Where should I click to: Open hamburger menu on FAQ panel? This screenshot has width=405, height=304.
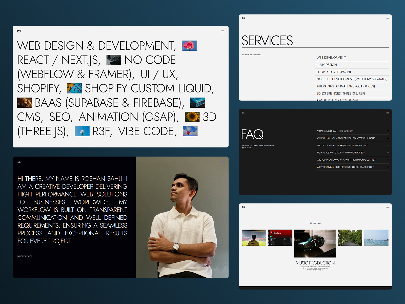(388, 113)
